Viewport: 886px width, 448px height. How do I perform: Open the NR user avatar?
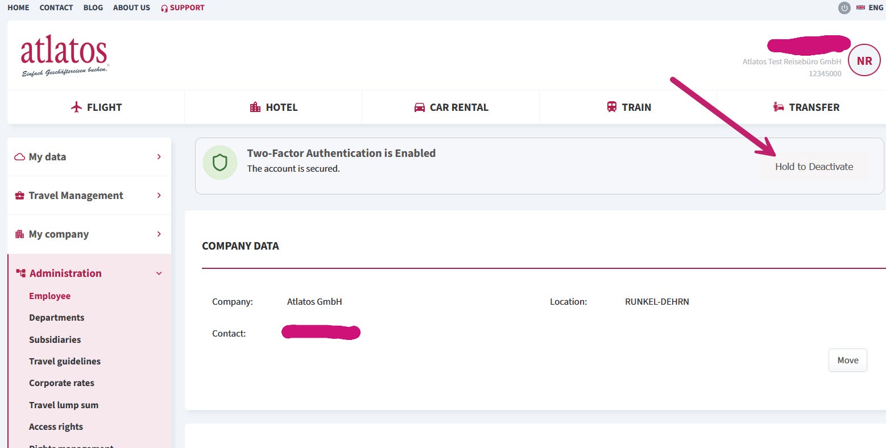pyautogui.click(x=864, y=60)
